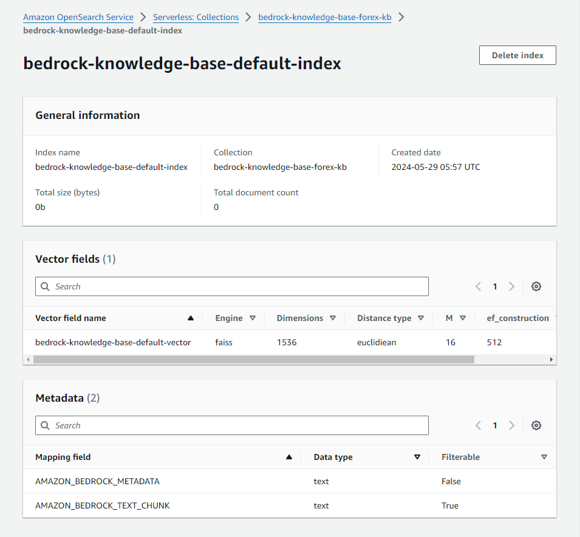This screenshot has height=537, width=580.
Task: Open the Filterable column filter dropdown
Action: [x=545, y=457]
